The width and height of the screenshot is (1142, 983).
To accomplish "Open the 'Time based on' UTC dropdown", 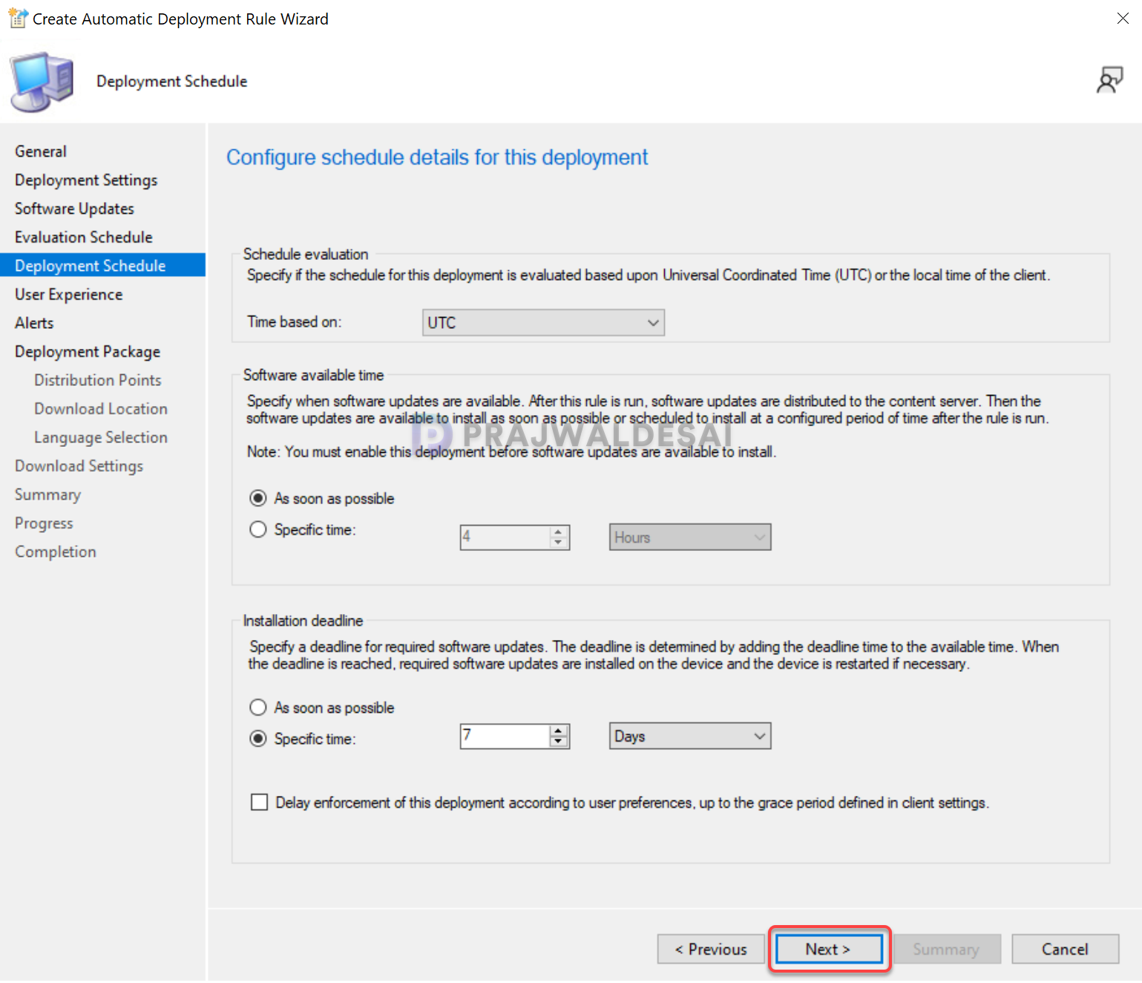I will [x=543, y=322].
